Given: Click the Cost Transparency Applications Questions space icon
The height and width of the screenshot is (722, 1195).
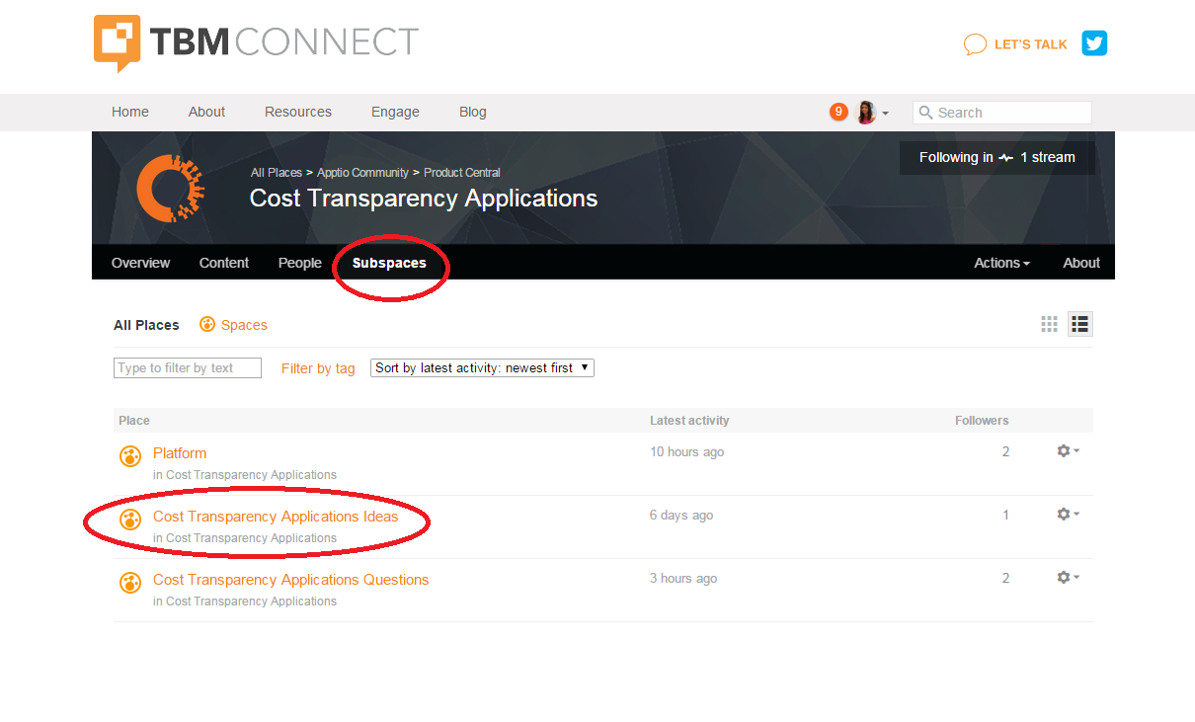Looking at the screenshot, I should pyautogui.click(x=130, y=583).
